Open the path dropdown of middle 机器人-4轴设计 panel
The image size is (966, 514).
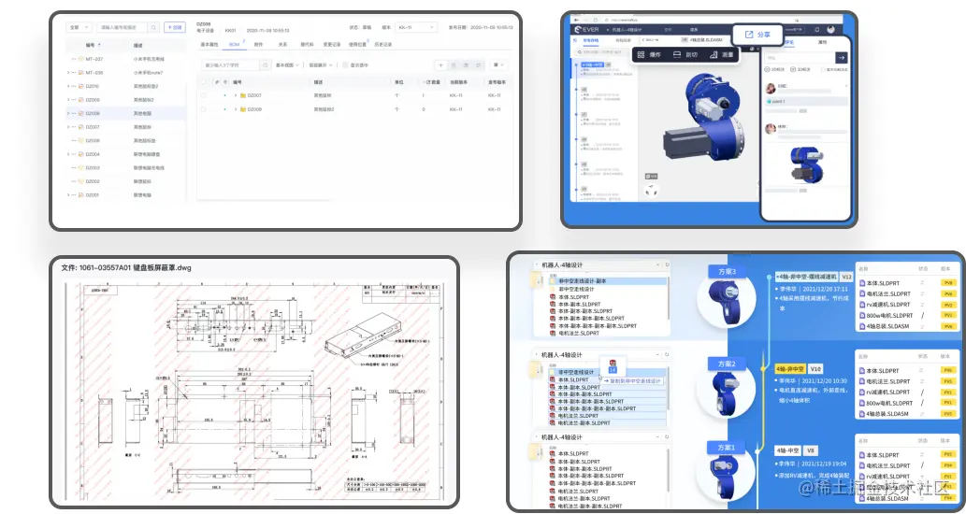(657, 355)
